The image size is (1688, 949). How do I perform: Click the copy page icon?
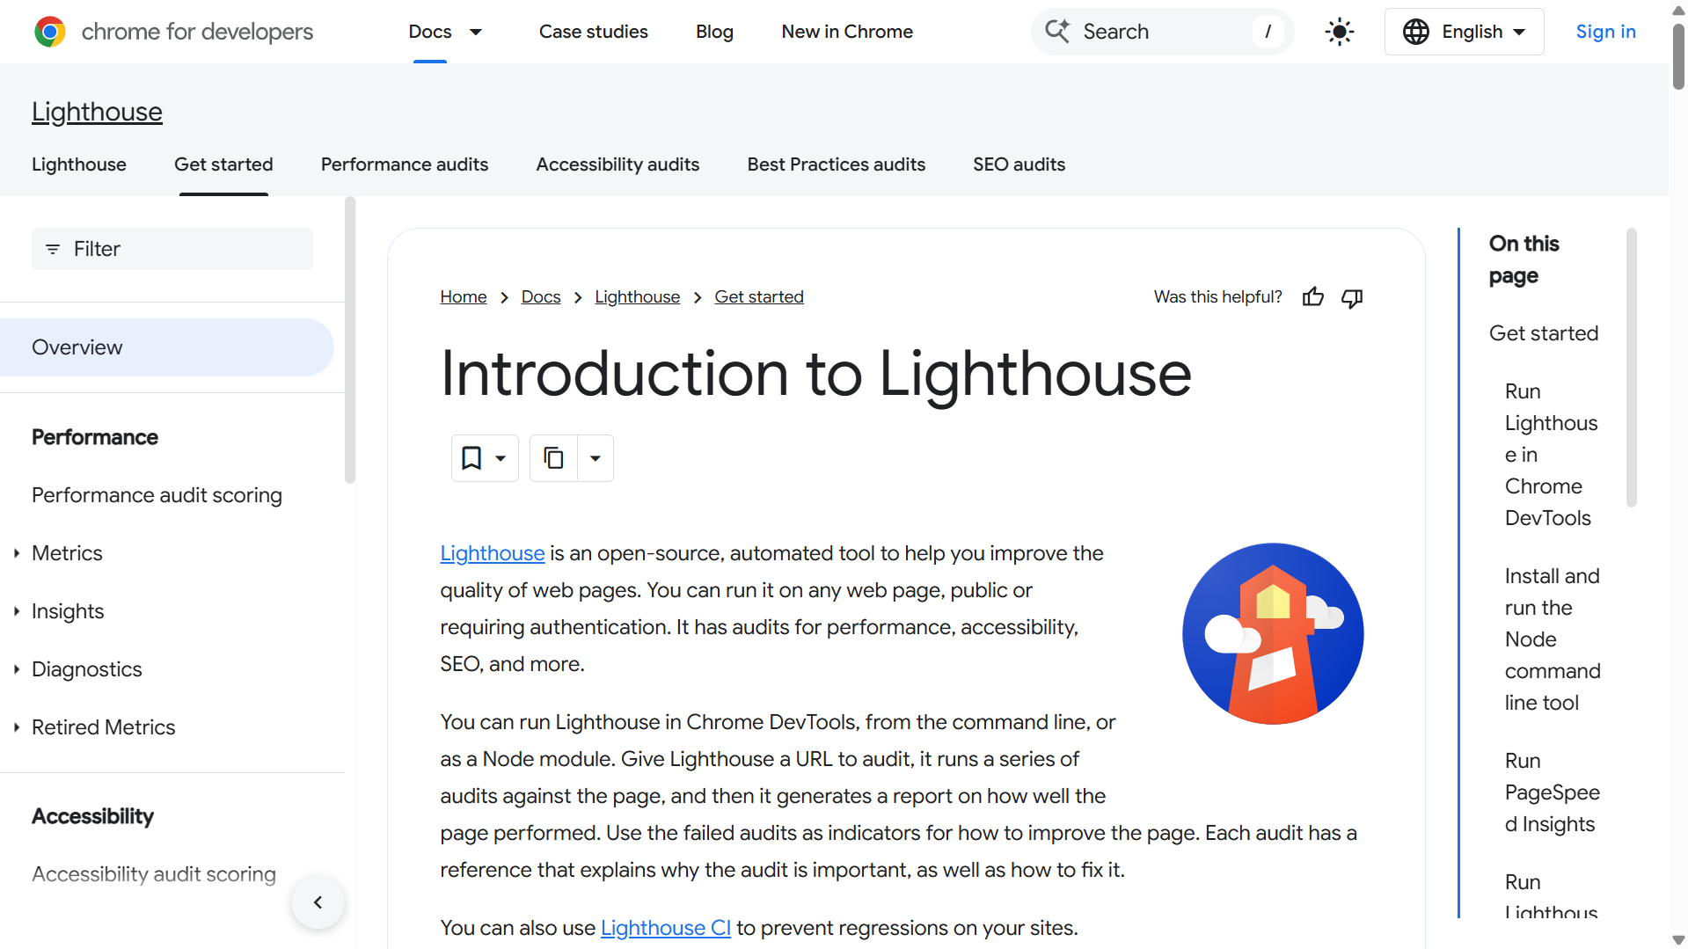click(553, 458)
